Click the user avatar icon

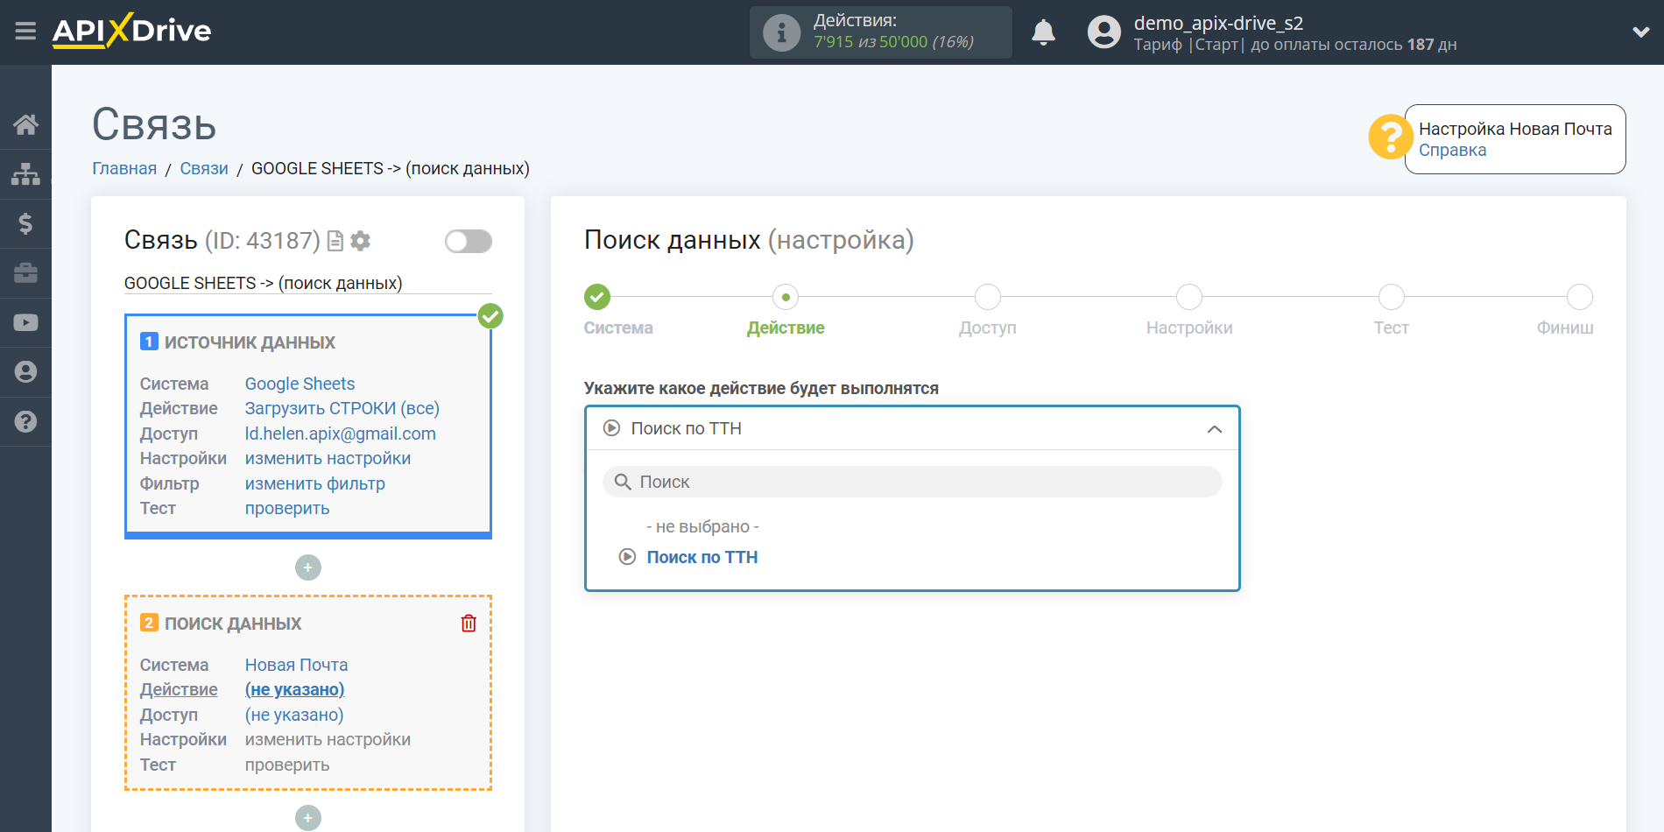tap(1103, 32)
